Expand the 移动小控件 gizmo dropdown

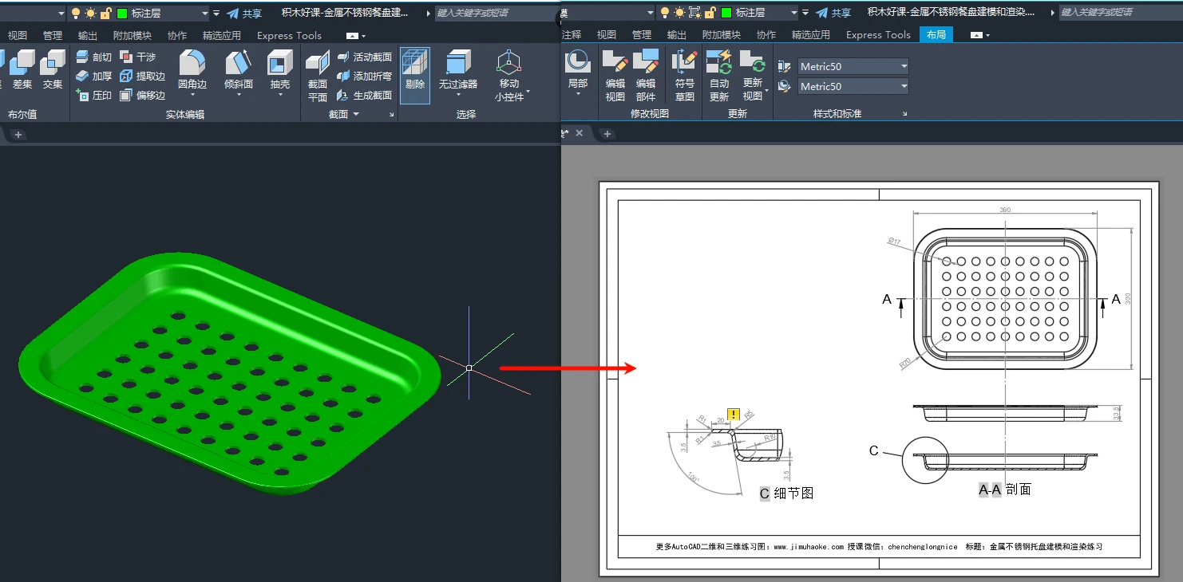(x=528, y=92)
